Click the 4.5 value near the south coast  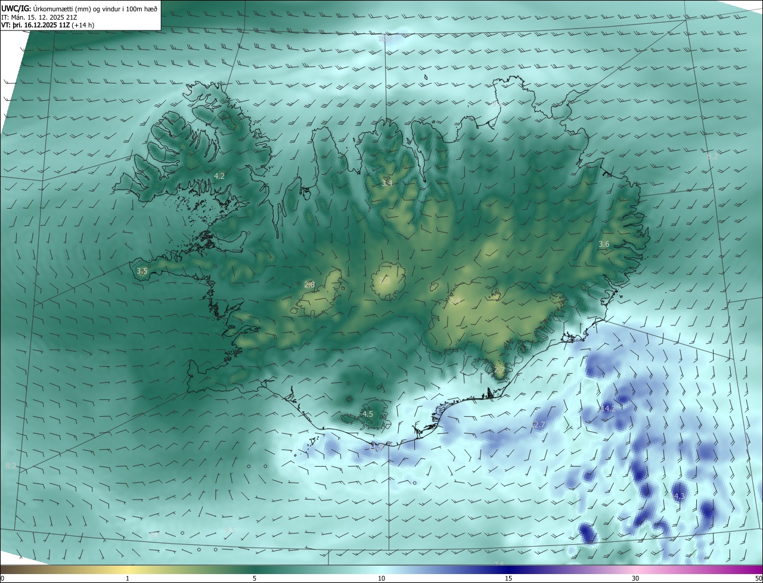tap(368, 414)
